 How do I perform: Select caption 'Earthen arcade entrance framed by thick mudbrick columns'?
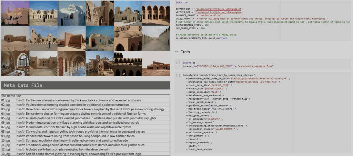tap(79, 100)
